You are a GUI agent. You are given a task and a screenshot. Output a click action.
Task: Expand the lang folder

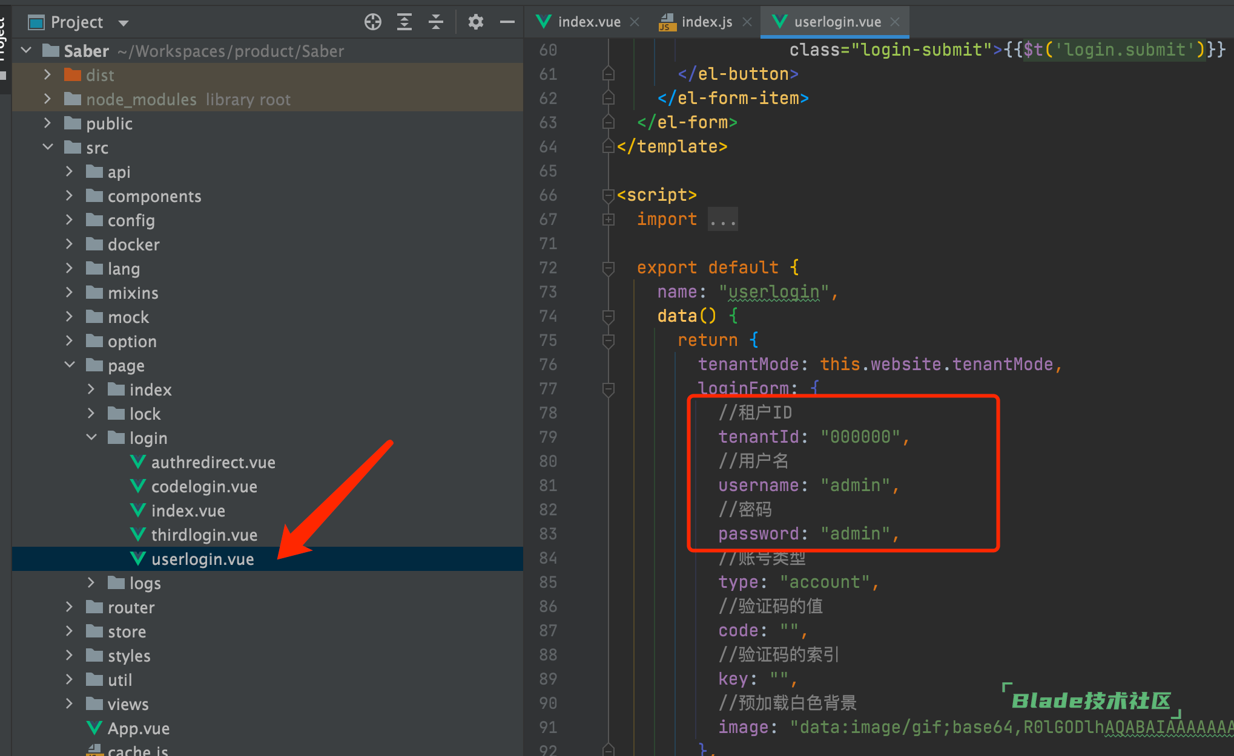(69, 268)
